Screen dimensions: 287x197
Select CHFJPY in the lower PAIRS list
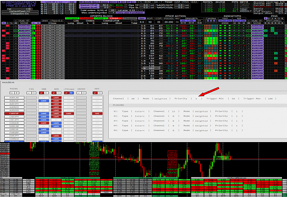click(x=14, y=120)
